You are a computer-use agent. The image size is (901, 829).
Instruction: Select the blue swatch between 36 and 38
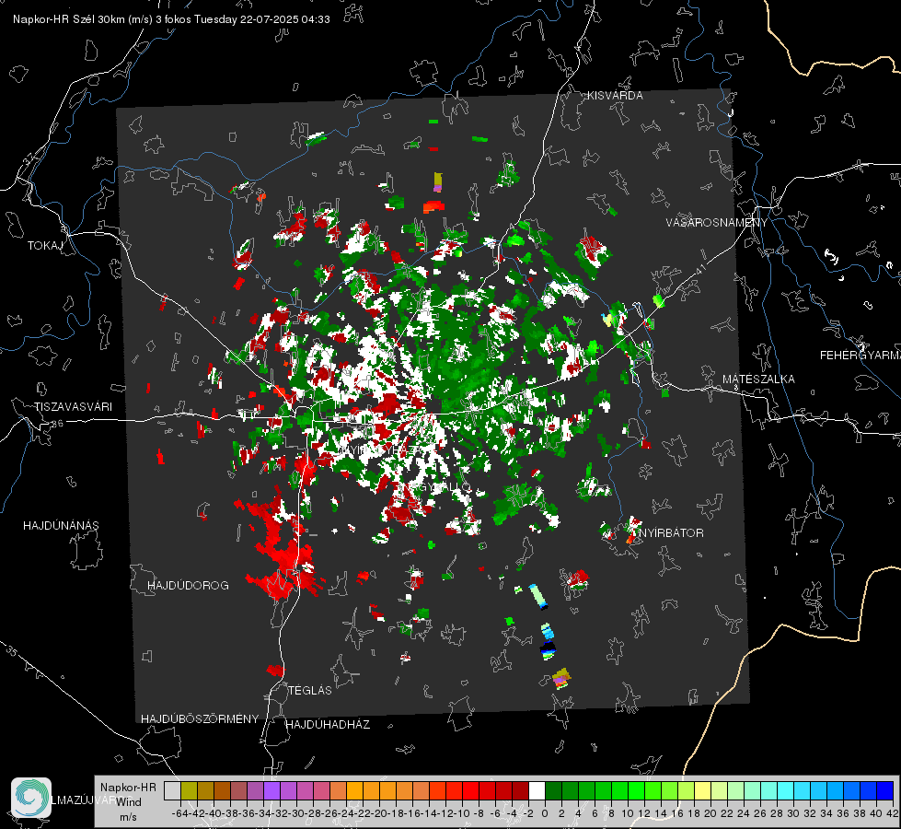tap(852, 790)
